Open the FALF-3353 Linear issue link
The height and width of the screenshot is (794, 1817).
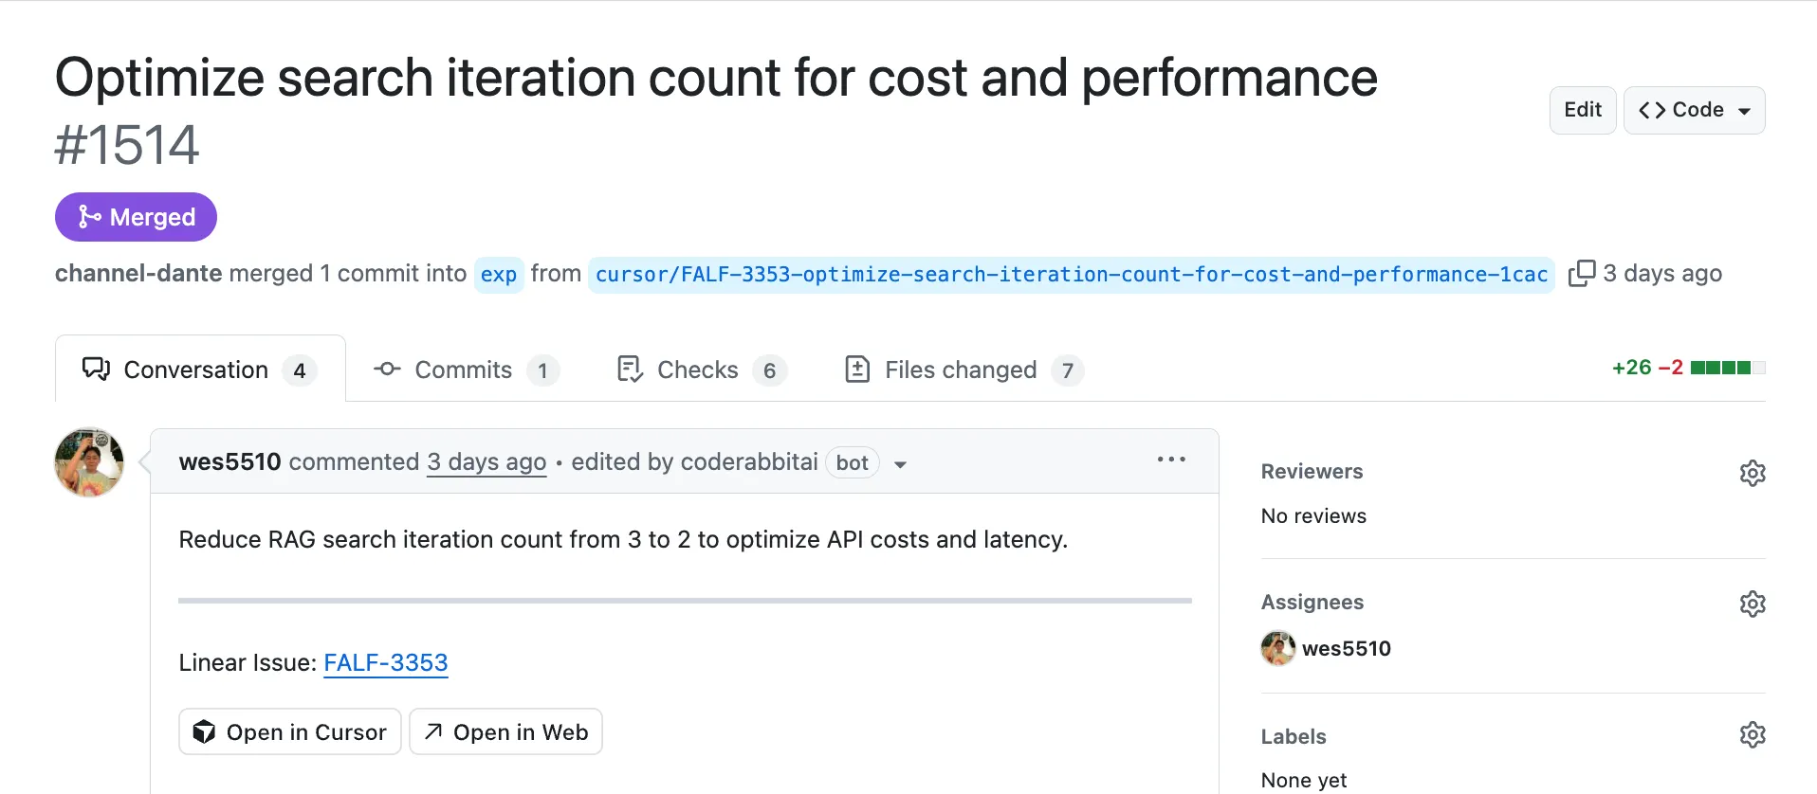click(385, 662)
